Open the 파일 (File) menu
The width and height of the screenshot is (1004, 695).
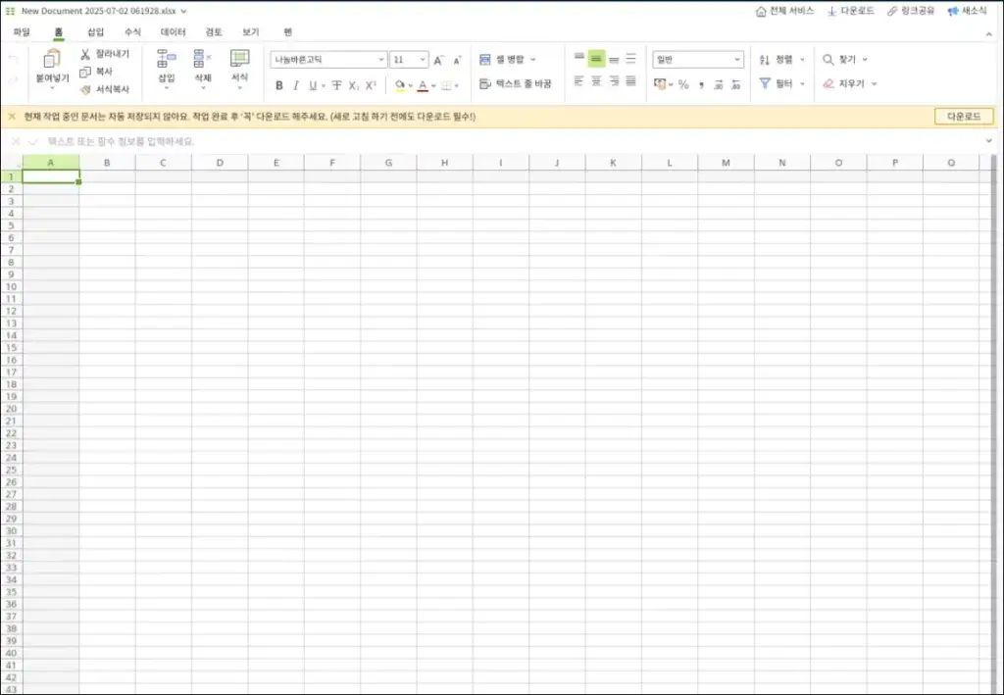pos(22,32)
